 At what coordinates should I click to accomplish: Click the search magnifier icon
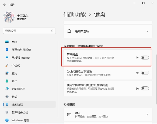[52, 31]
